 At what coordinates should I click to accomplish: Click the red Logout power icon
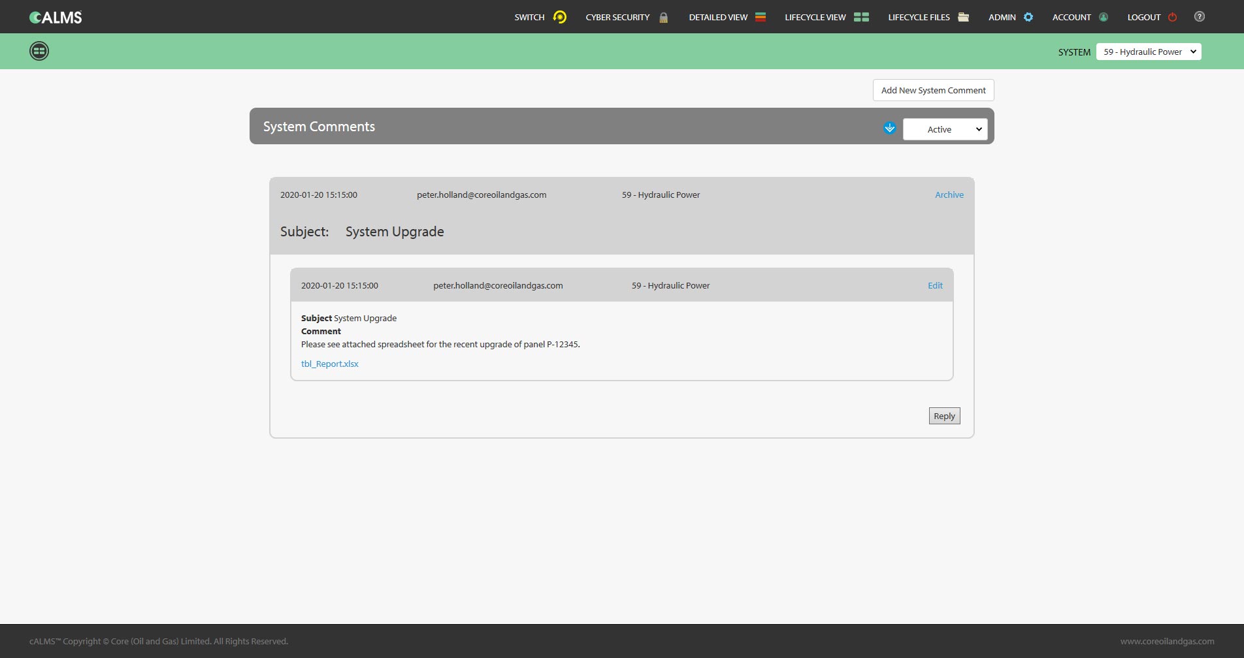coord(1173,17)
